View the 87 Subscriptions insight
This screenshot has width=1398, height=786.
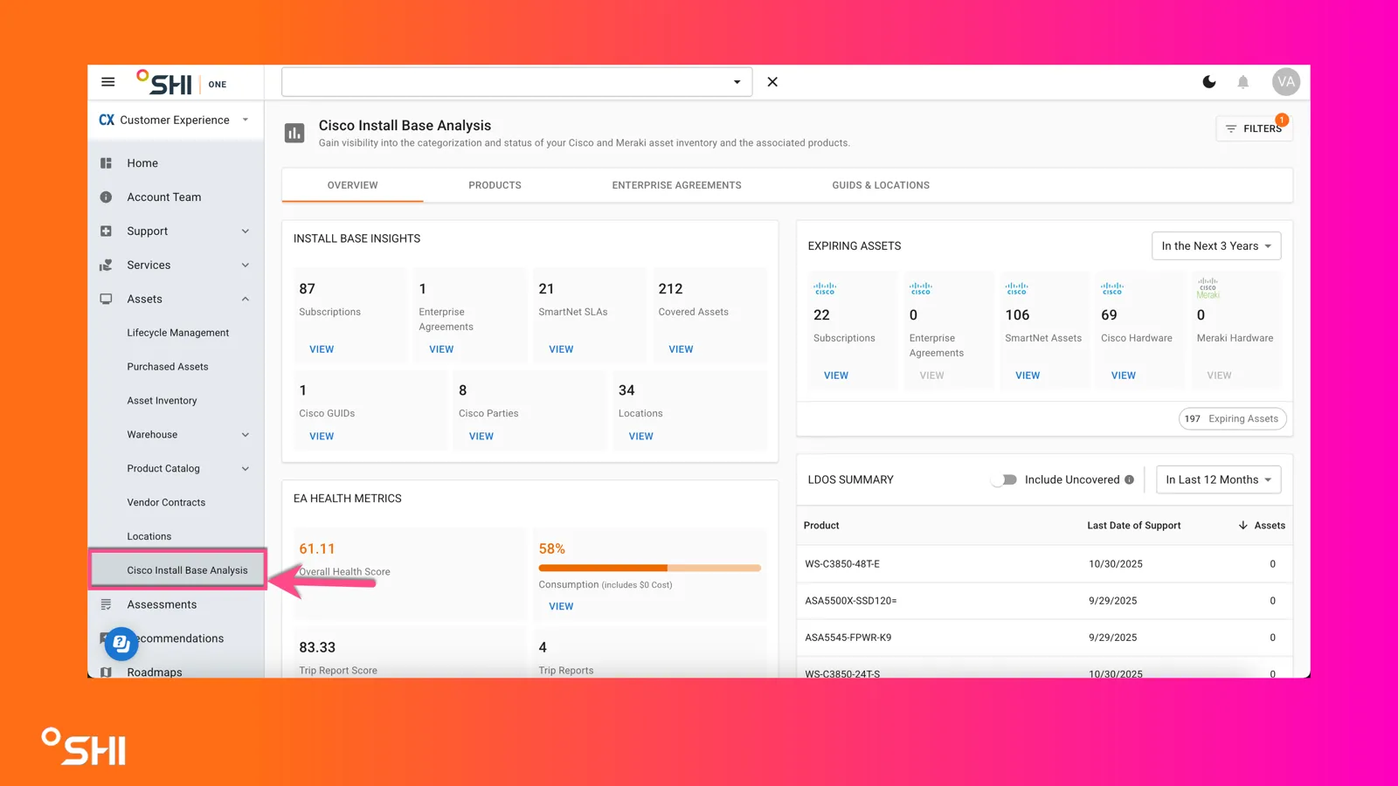322,349
